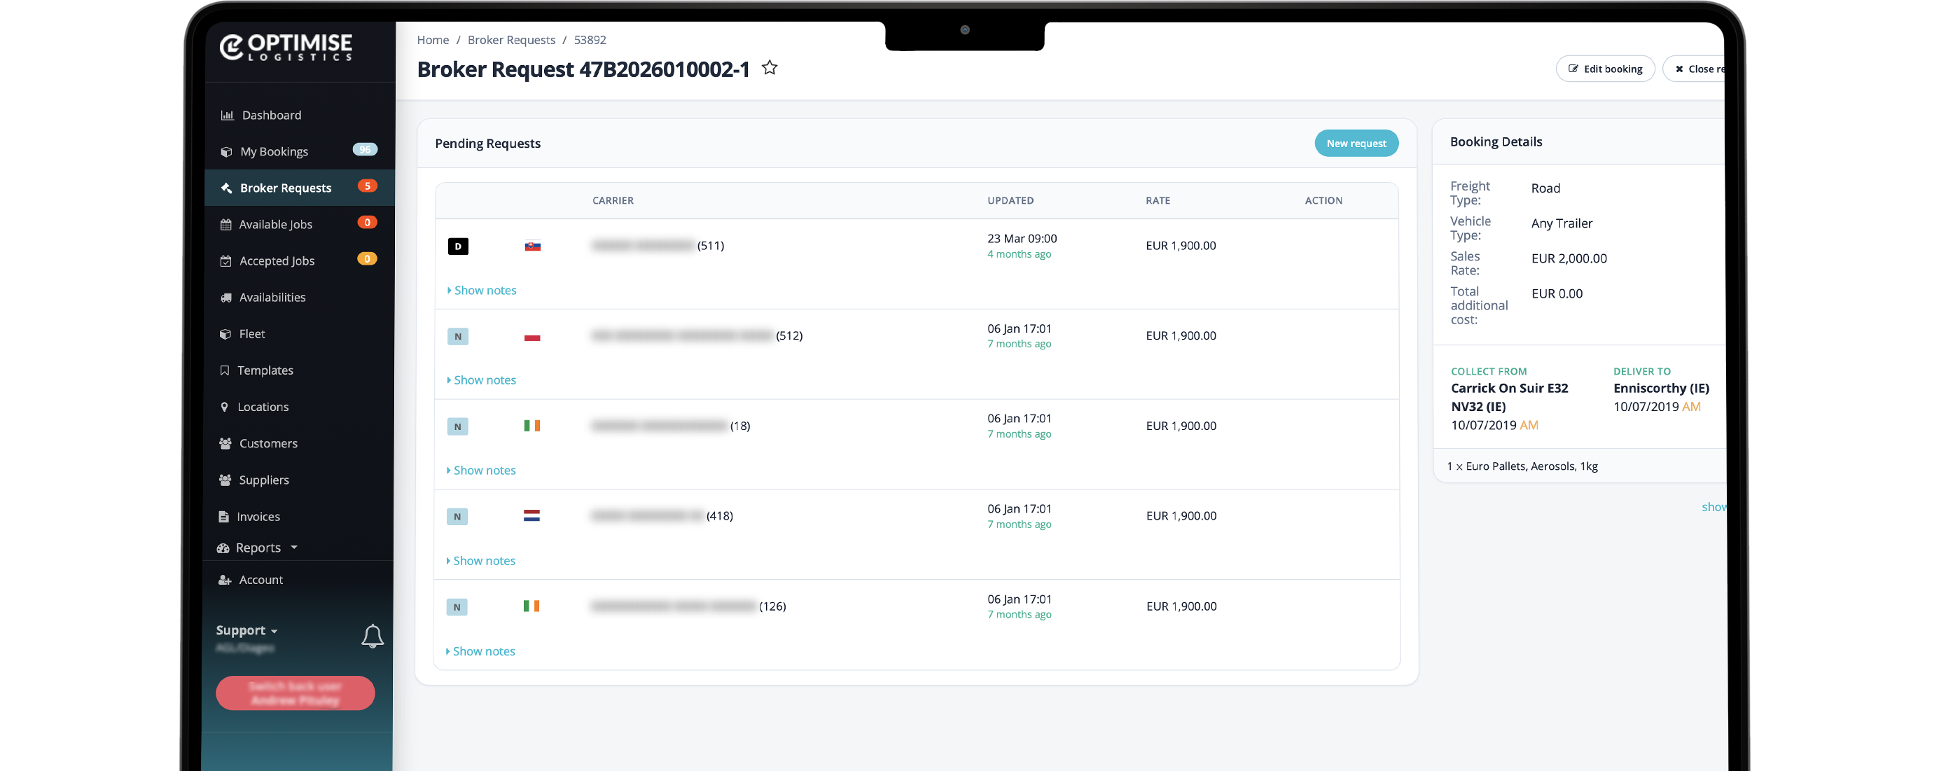Click the N status badge for carrier 512
This screenshot has height=771, width=1939.
[458, 336]
